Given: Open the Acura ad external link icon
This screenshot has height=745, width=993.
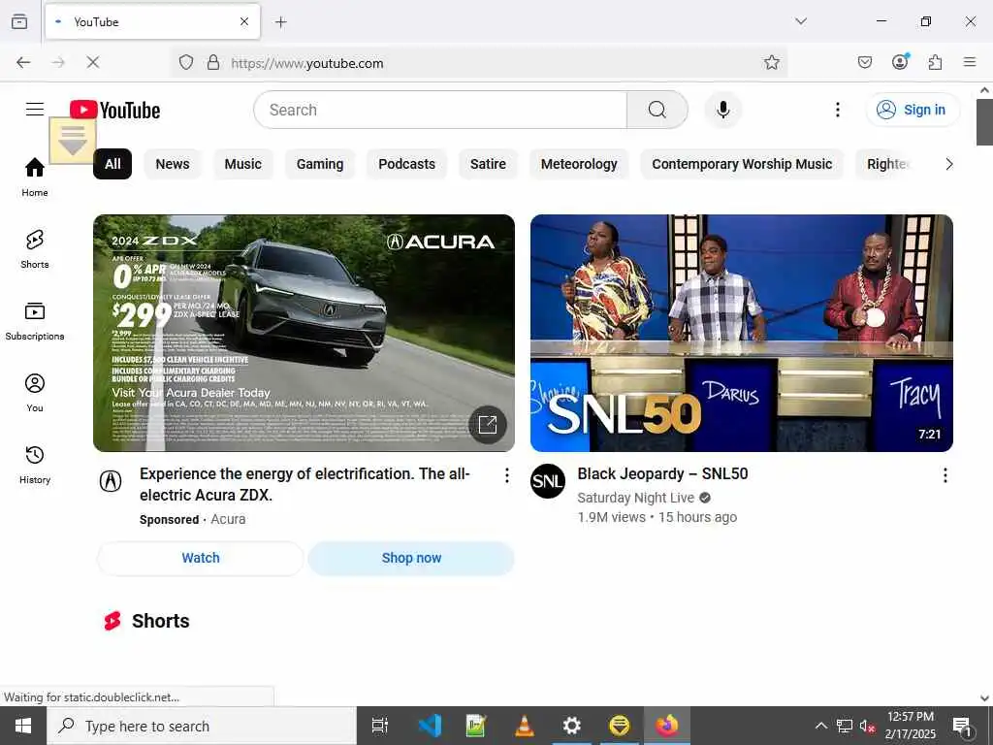Looking at the screenshot, I should pos(488,425).
